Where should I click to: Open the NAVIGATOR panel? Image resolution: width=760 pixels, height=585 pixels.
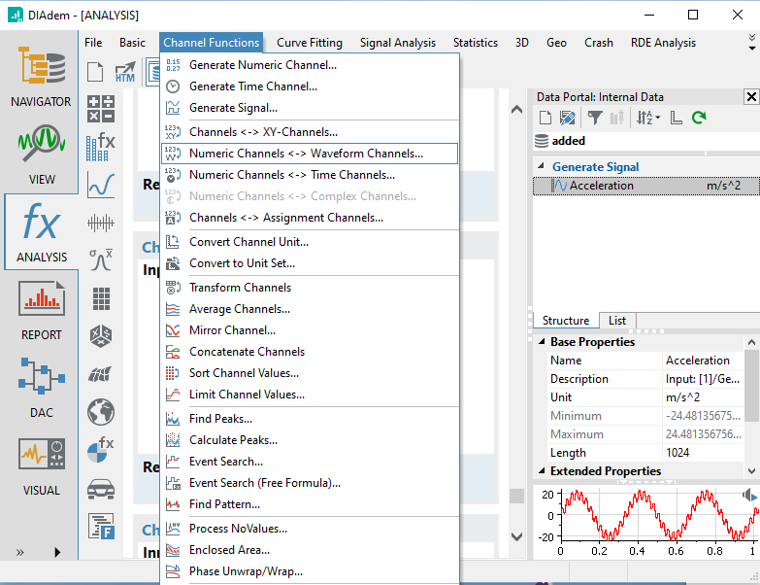[x=41, y=74]
